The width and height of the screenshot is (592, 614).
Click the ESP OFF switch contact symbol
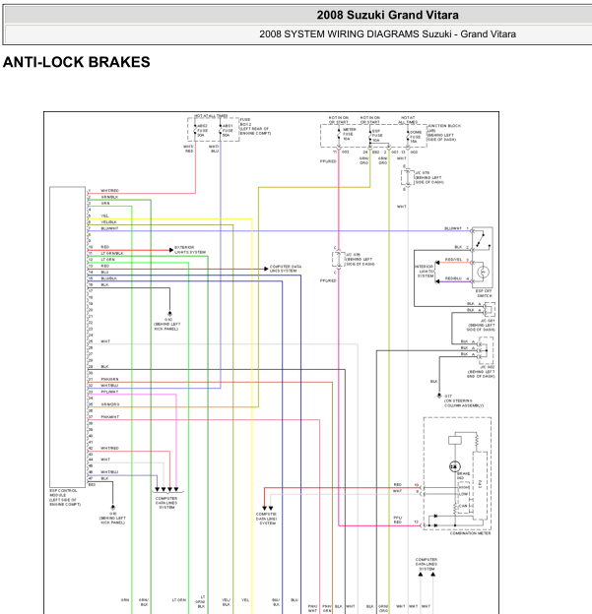coord(483,240)
